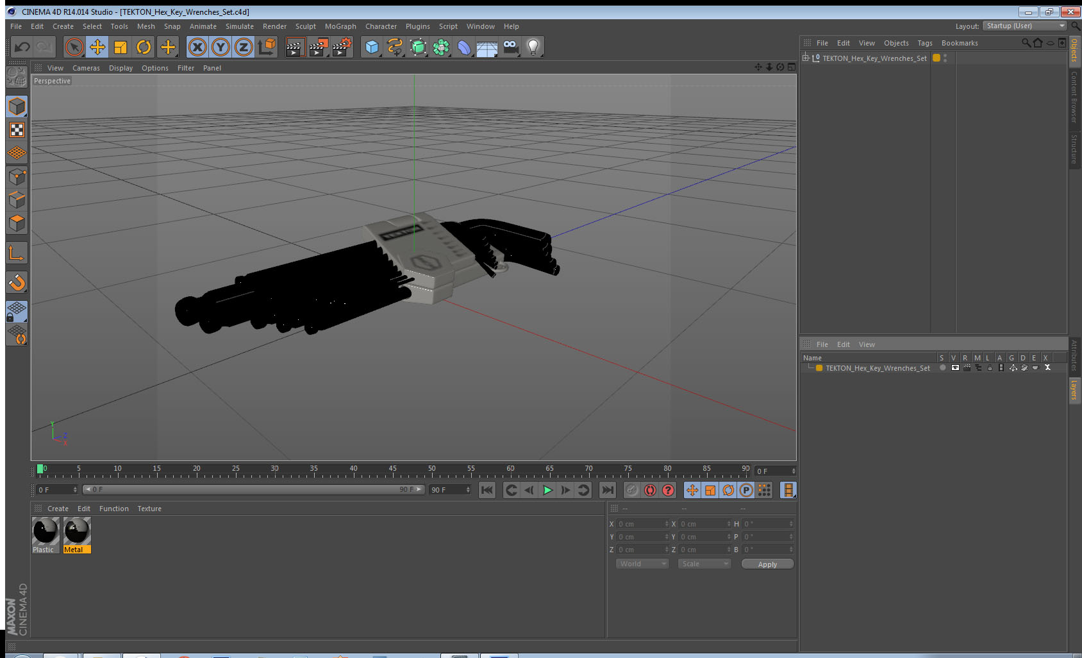Screen dimensions: 1082x658
Task: Open the Scale mode dropdown
Action: pos(704,564)
